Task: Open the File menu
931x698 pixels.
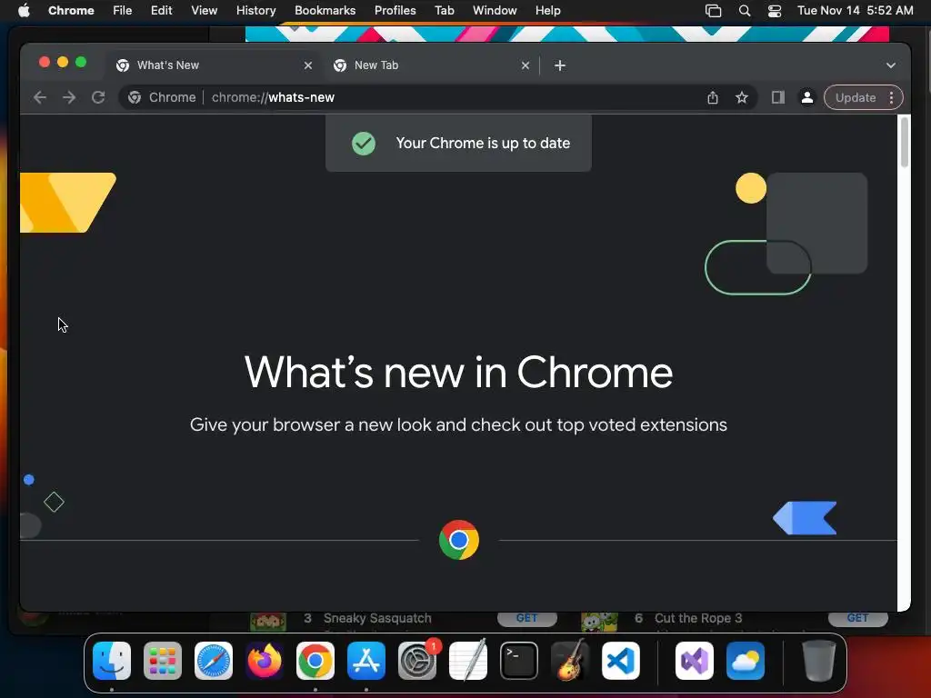Action: 123,10
